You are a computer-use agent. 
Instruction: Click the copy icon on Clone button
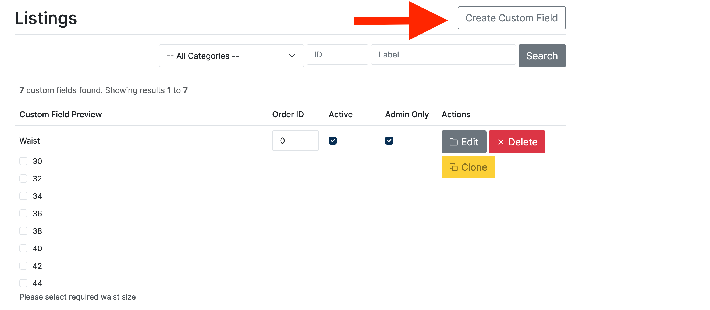pyautogui.click(x=453, y=167)
